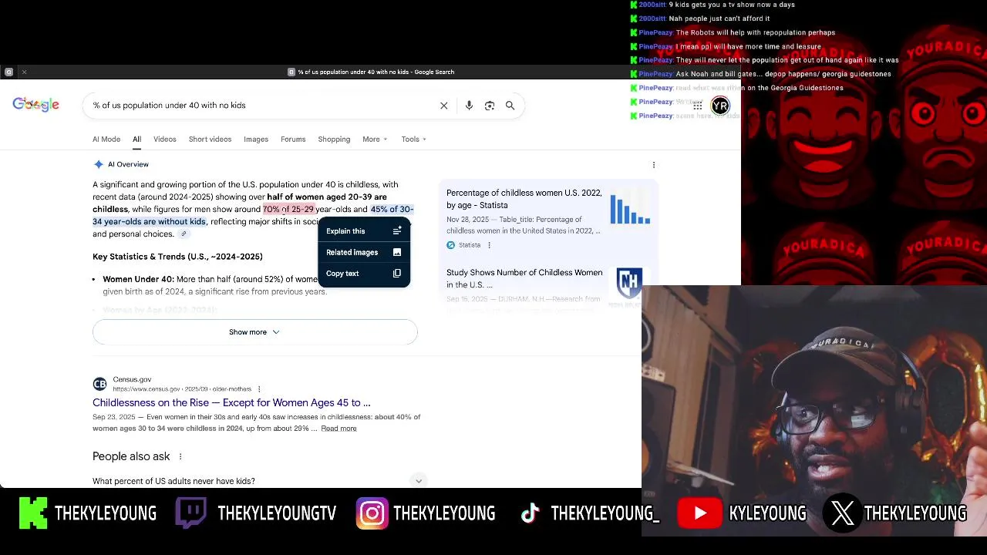
Task: Click the Census.gov CB site icon
Action: click(99, 384)
